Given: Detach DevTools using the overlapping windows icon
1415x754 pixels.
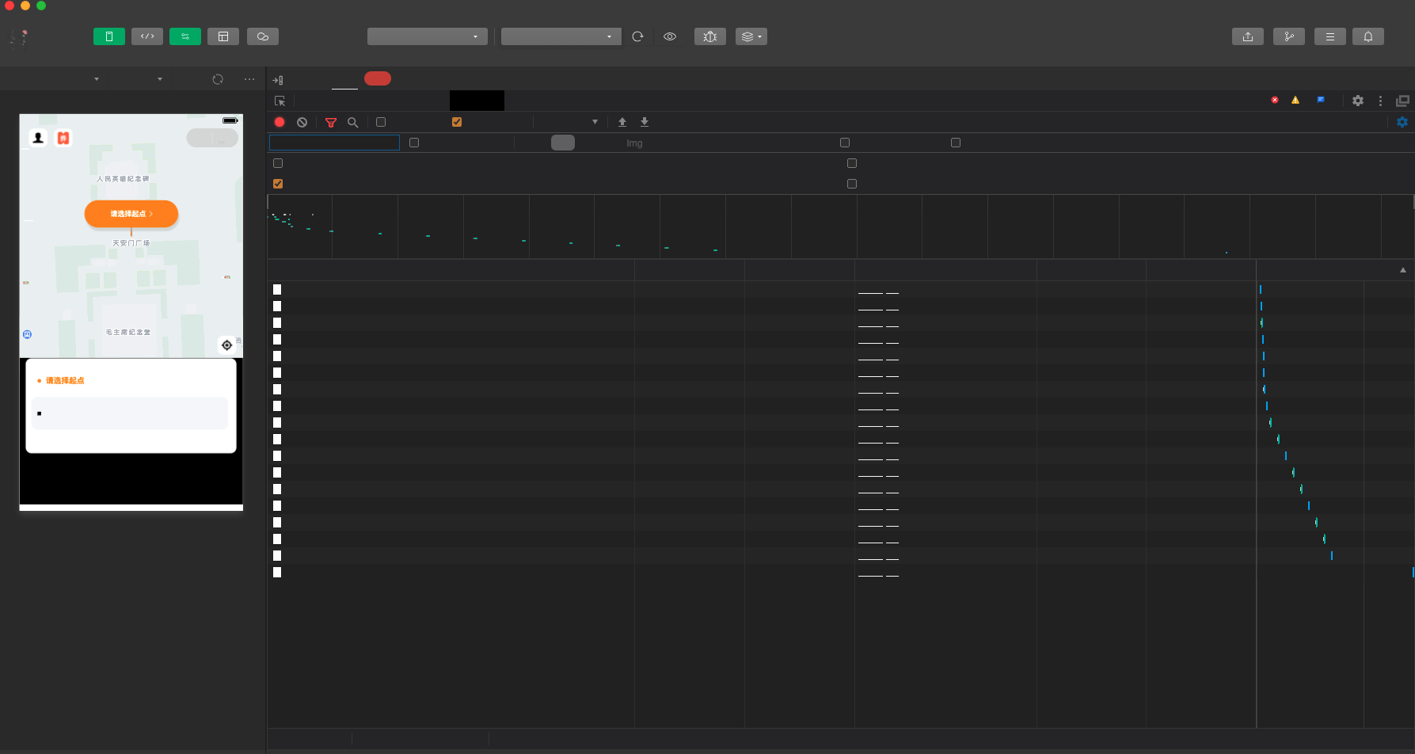Looking at the screenshot, I should point(1402,101).
